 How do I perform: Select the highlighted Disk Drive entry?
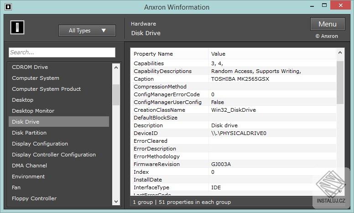tap(59, 122)
